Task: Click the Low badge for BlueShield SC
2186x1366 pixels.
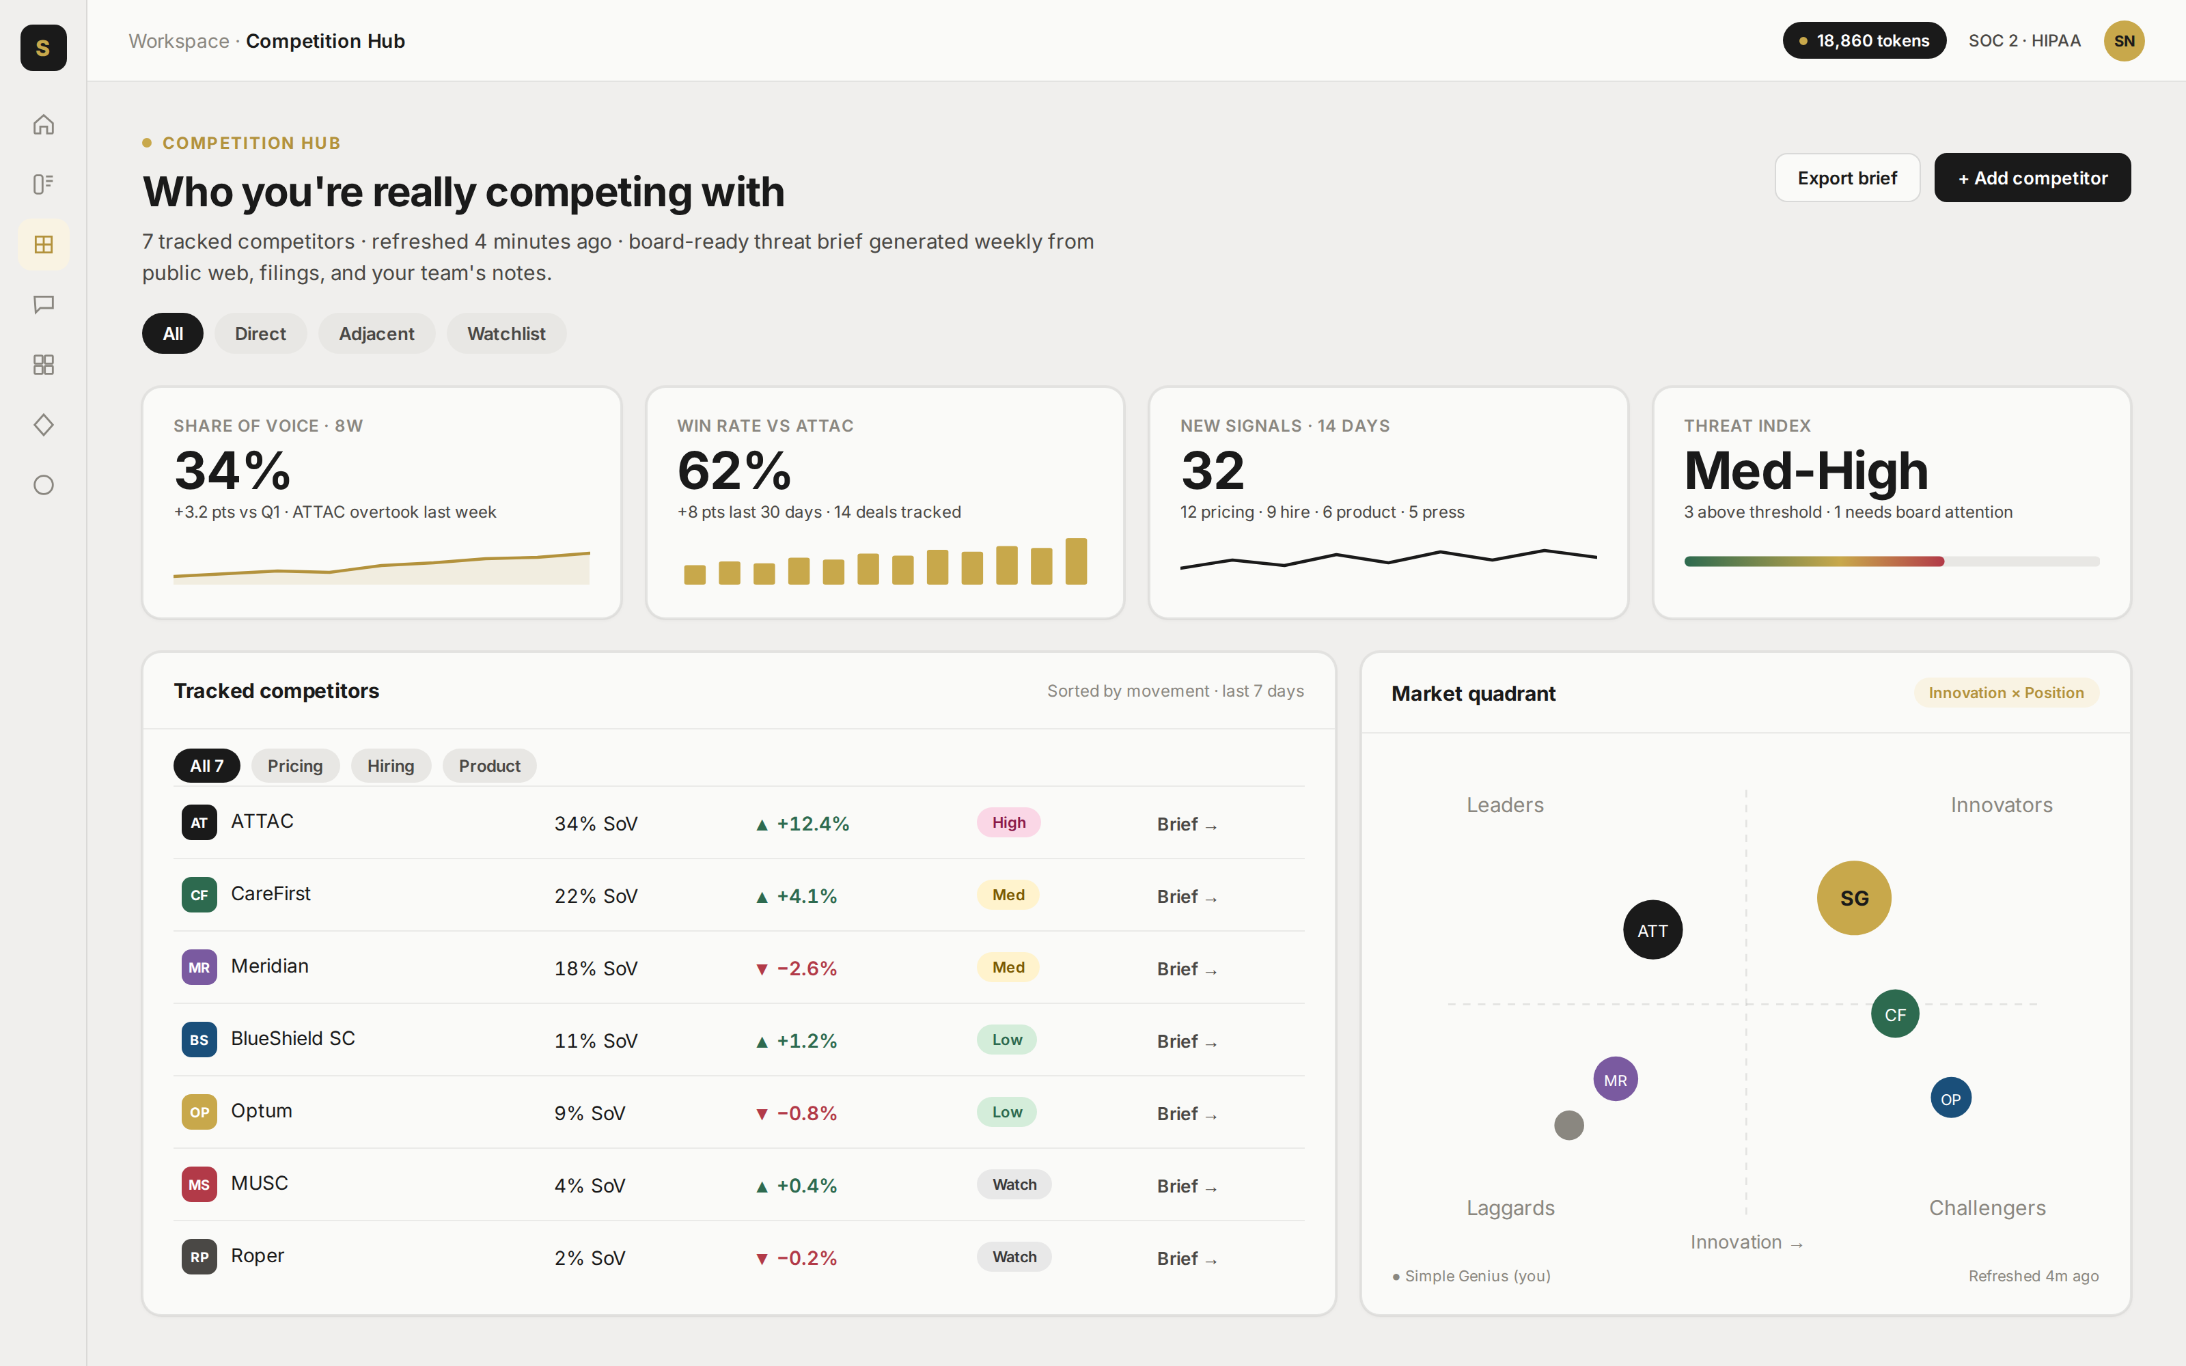Action: click(x=1006, y=1039)
